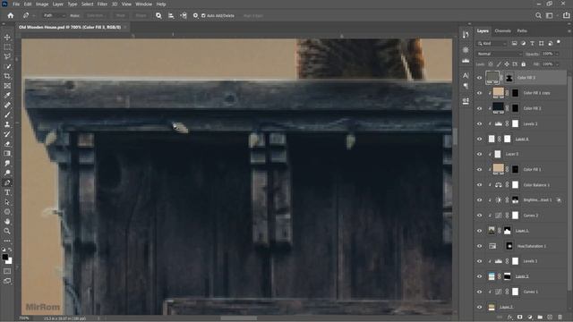Switch to the Paths tab

[522, 31]
